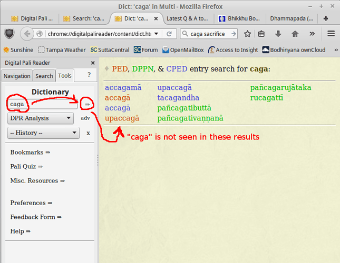Switch to the Navigation tab

coord(18,76)
